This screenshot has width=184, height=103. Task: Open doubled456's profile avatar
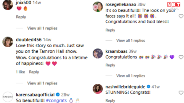(x=8, y=42)
